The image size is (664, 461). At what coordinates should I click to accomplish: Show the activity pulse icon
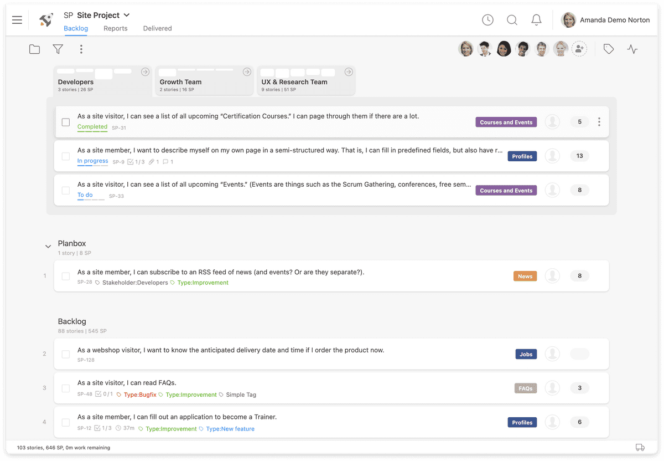(632, 49)
